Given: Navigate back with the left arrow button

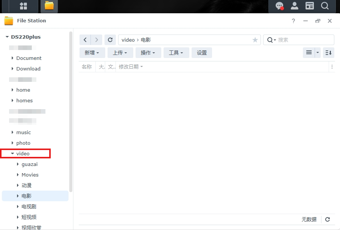Looking at the screenshot, I should pos(85,40).
